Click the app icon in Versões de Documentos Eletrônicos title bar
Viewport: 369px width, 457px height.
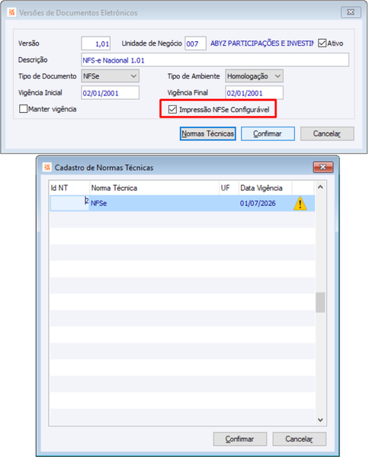tap(11, 12)
